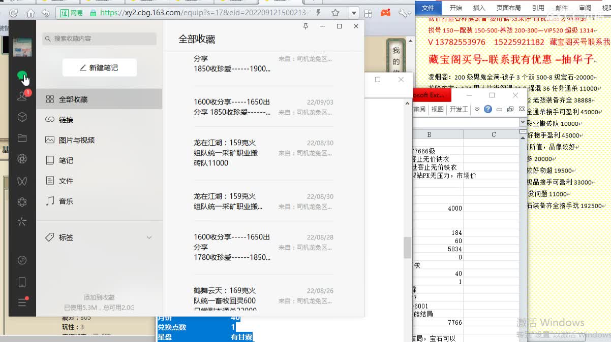
Task: Collapse the Excel ribbon with heart-caret icon
Action: pyautogui.click(x=477, y=109)
